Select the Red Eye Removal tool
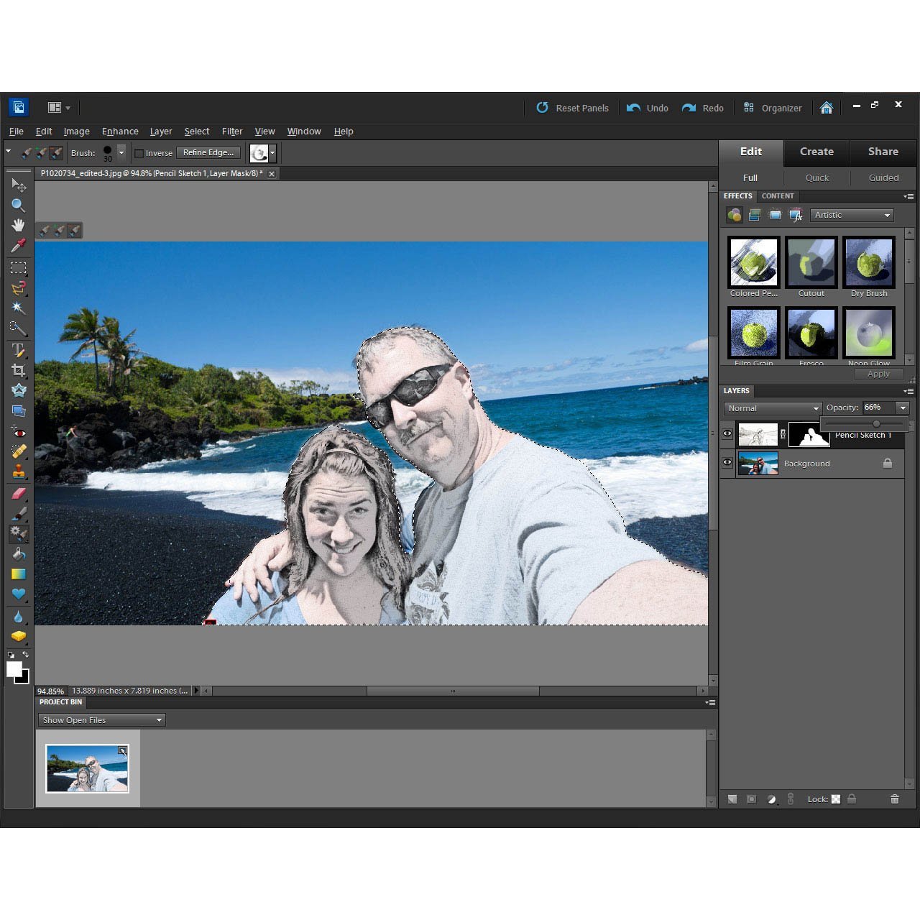The image size is (920, 920). [x=19, y=433]
